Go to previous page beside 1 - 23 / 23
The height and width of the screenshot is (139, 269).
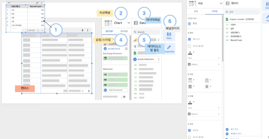click(x=38, y=30)
